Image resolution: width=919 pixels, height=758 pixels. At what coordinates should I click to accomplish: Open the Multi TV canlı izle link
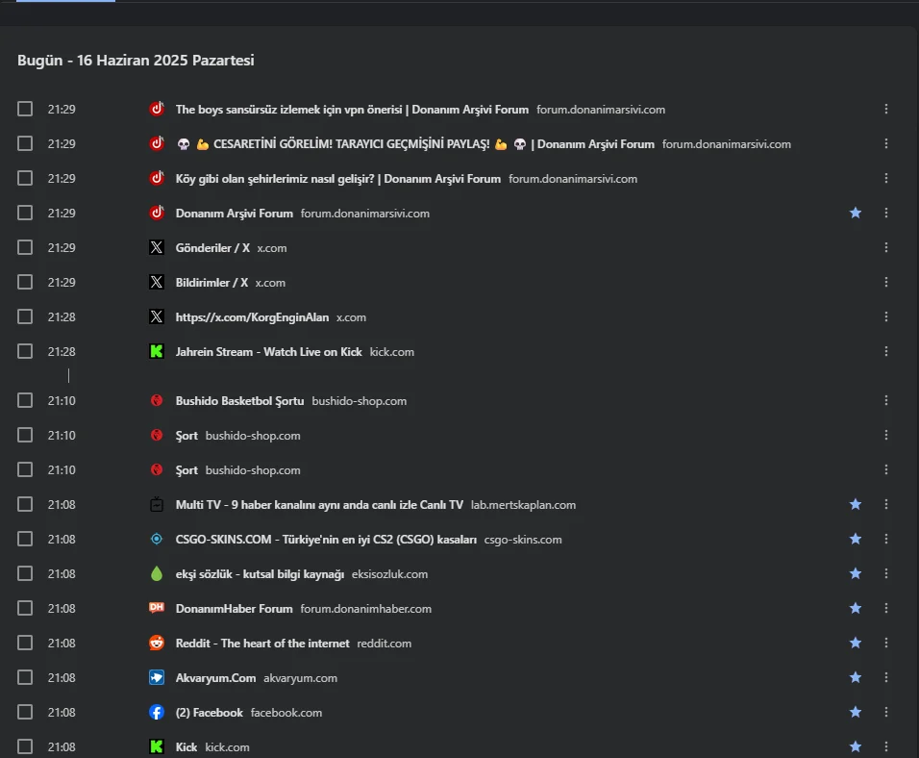[319, 505]
